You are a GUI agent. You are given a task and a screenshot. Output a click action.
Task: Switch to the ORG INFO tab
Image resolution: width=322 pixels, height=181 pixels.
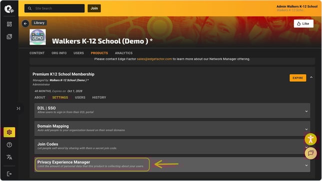[59, 53]
